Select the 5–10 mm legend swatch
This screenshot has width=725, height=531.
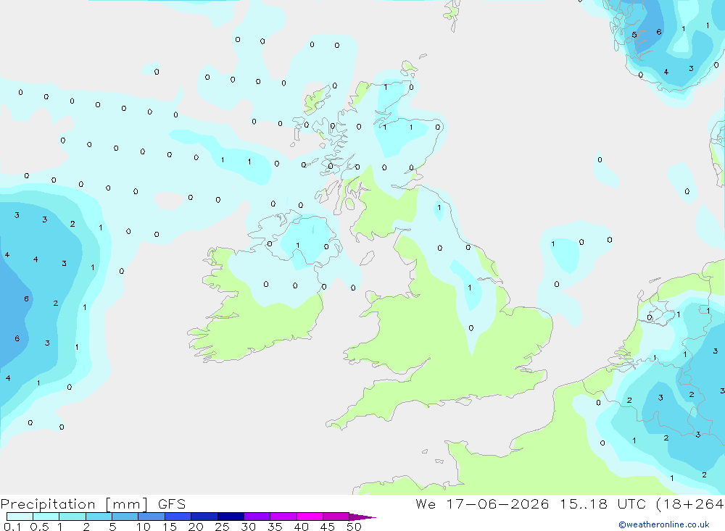point(125,517)
